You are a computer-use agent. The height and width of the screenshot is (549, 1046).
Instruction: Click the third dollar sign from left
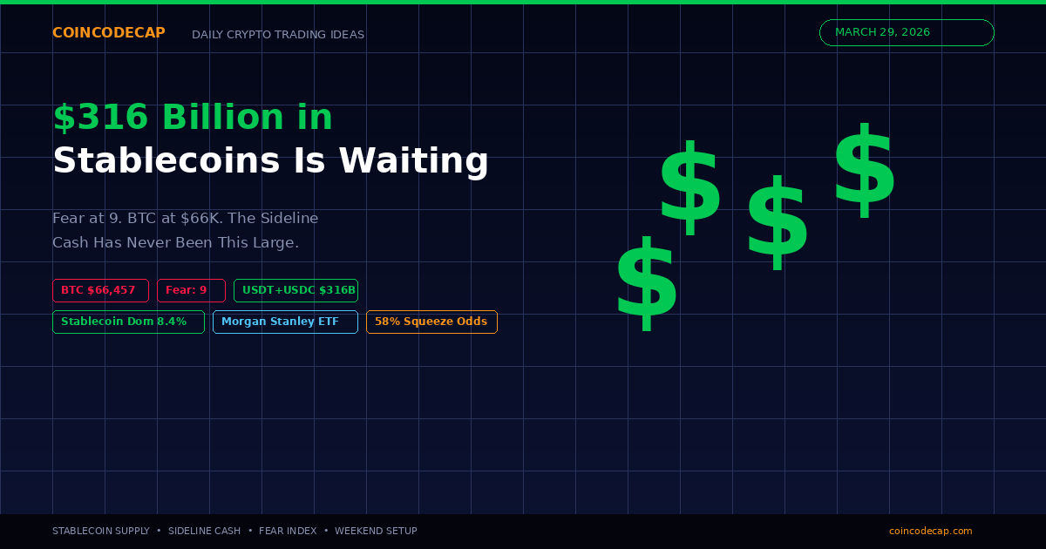[777, 224]
